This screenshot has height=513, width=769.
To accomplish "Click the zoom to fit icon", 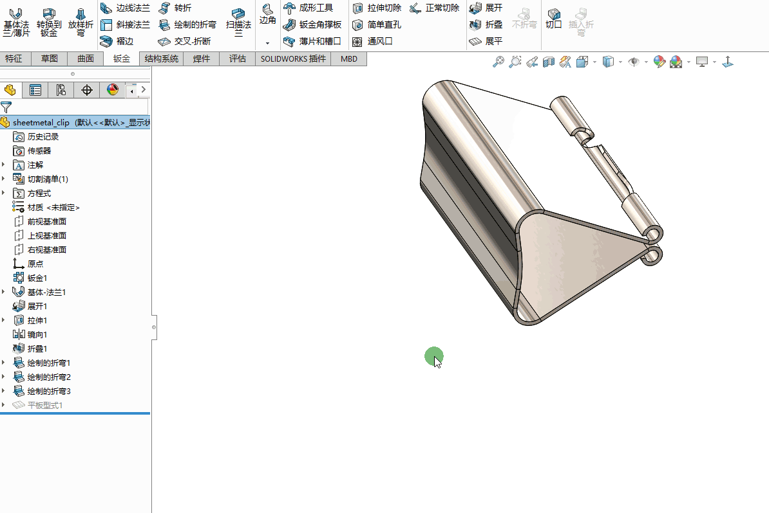I will 498,62.
